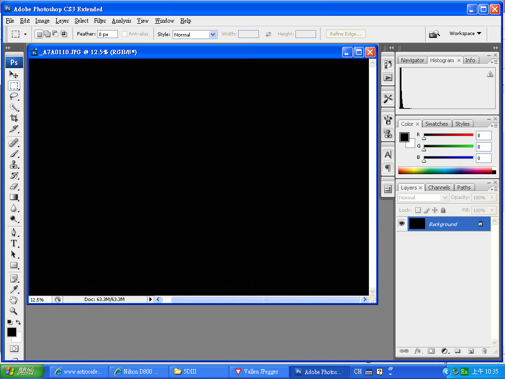Click the delete layer trash icon

click(x=484, y=351)
